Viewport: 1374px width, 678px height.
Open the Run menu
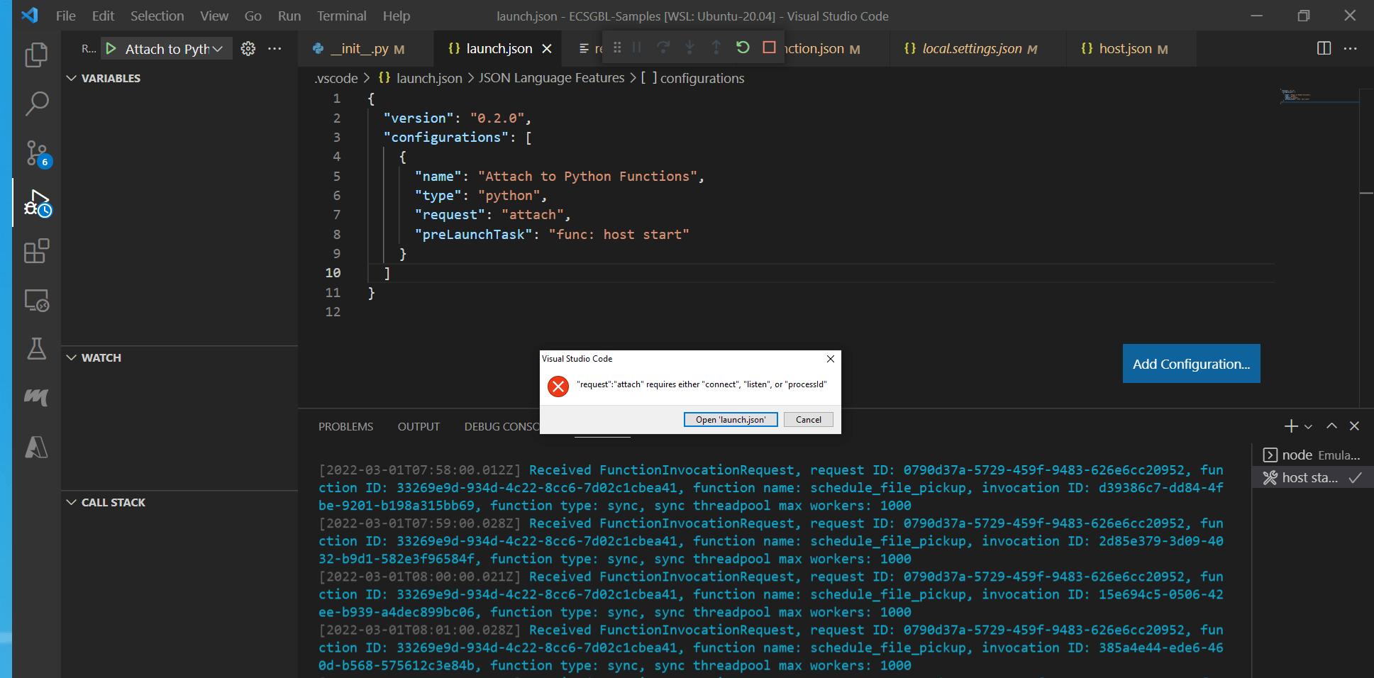point(289,16)
